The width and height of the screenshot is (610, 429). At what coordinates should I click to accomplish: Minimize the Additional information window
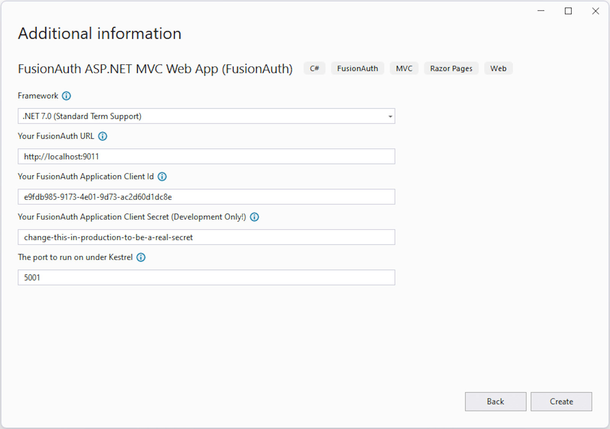click(x=541, y=11)
